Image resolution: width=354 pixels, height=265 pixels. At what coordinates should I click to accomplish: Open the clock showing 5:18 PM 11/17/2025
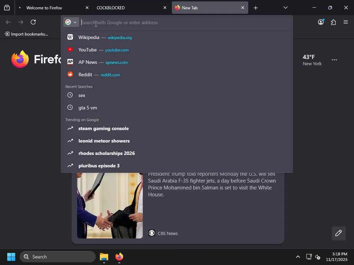click(x=337, y=257)
